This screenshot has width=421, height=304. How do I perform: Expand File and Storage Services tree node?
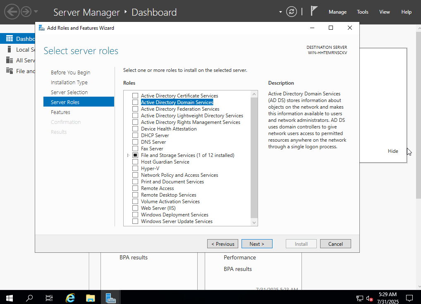[128, 155]
